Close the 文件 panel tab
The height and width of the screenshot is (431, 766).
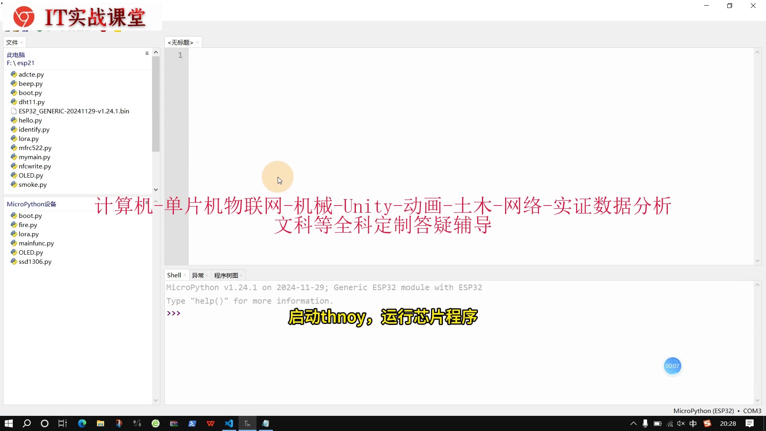click(x=22, y=43)
